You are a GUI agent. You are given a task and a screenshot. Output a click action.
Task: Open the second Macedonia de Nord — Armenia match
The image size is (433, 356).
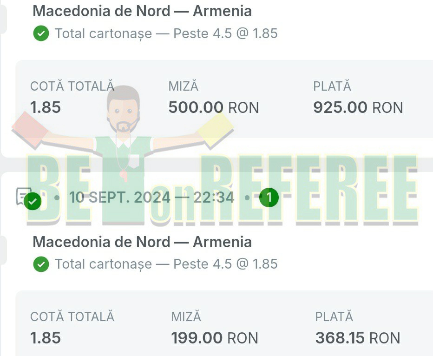(142, 242)
